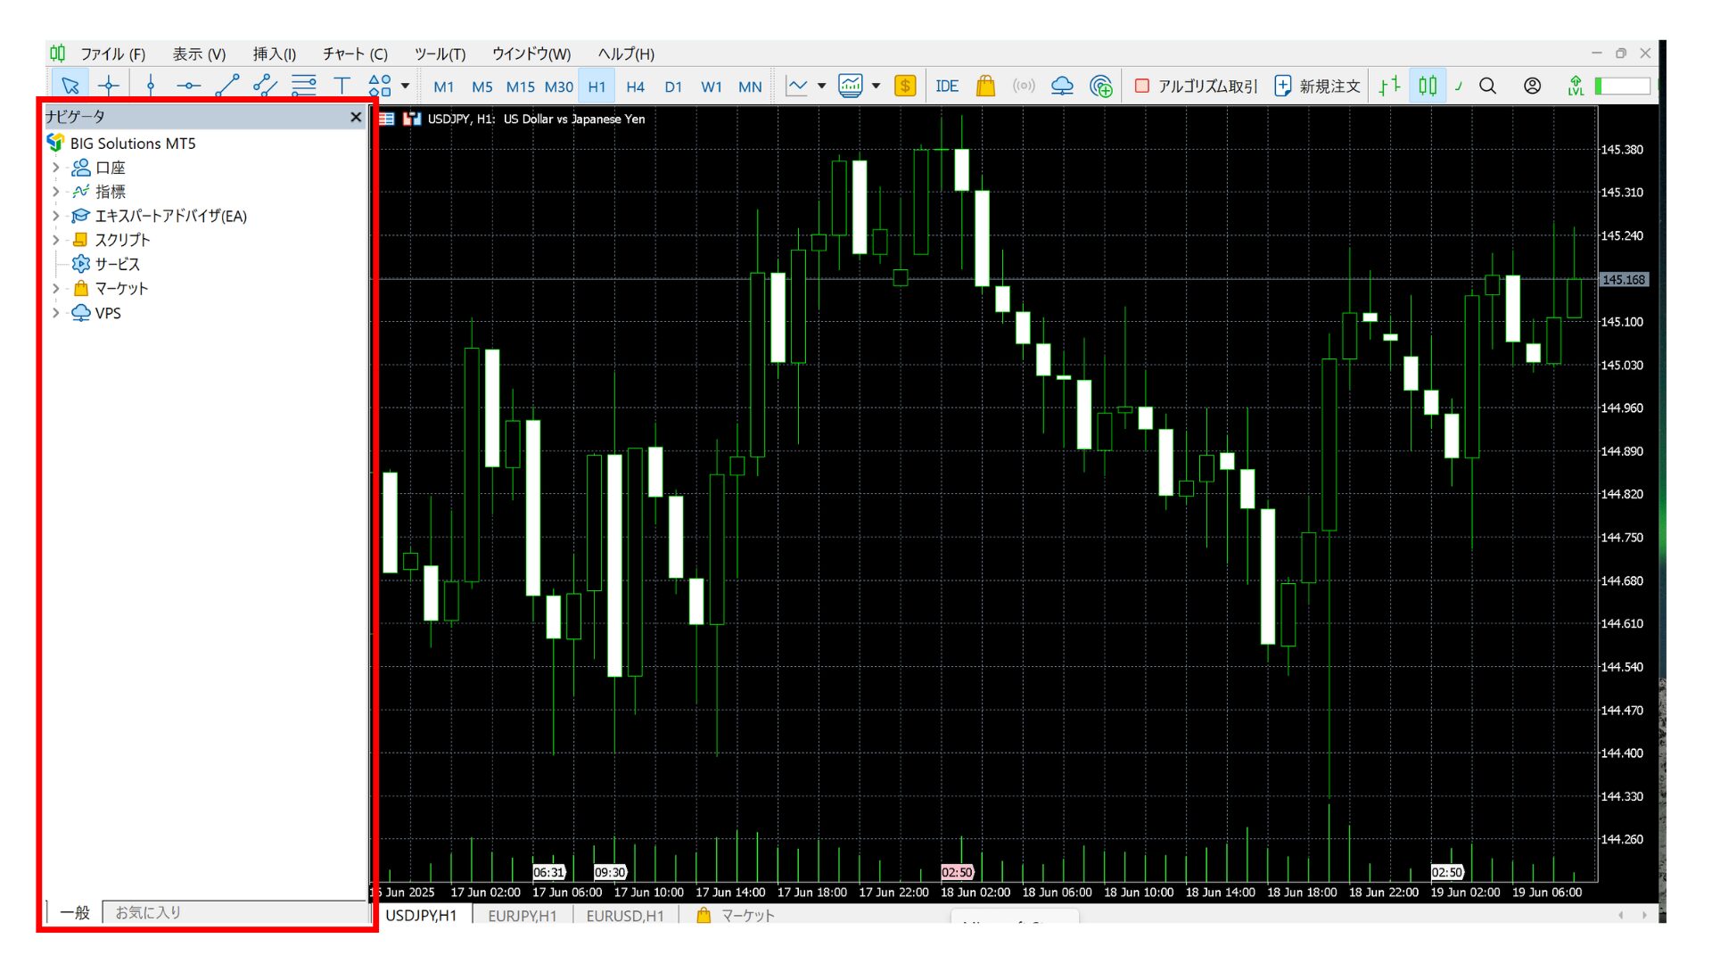
Task: Select the text label tool
Action: (342, 86)
